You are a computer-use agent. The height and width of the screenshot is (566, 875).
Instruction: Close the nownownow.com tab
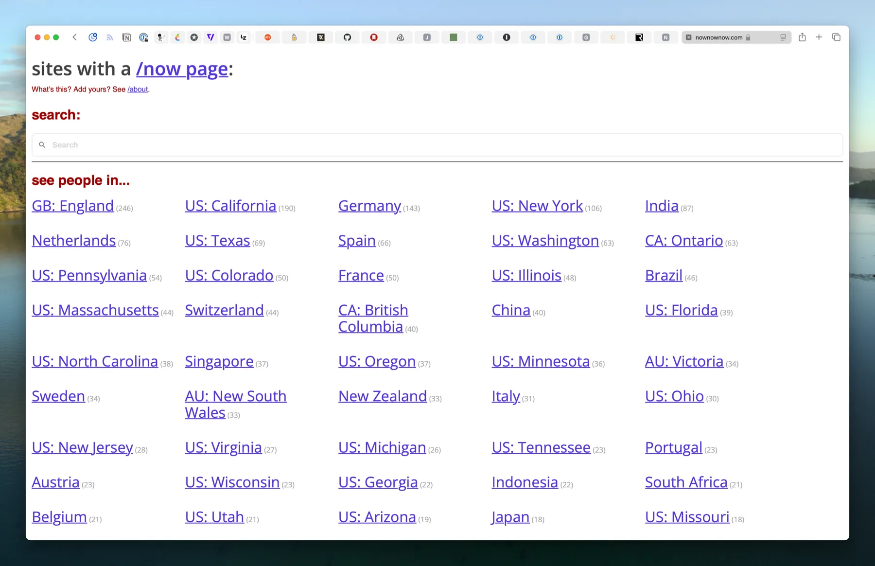pyautogui.click(x=689, y=37)
